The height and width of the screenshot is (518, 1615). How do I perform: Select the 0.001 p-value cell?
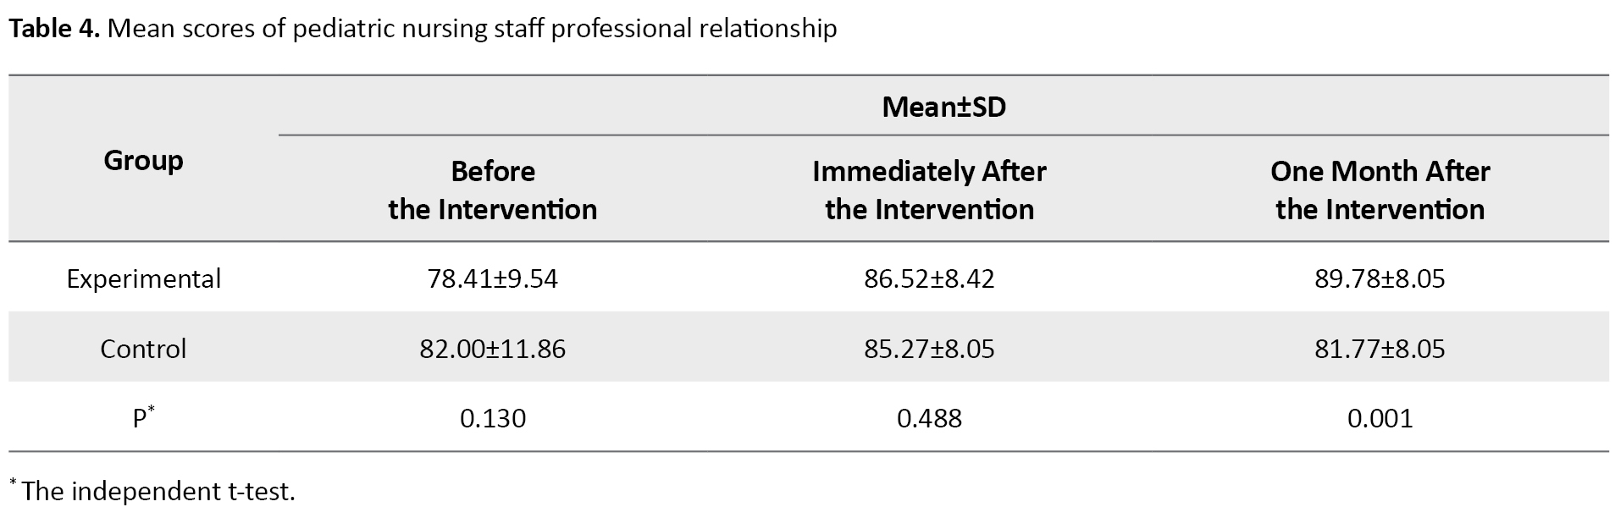click(x=1380, y=418)
